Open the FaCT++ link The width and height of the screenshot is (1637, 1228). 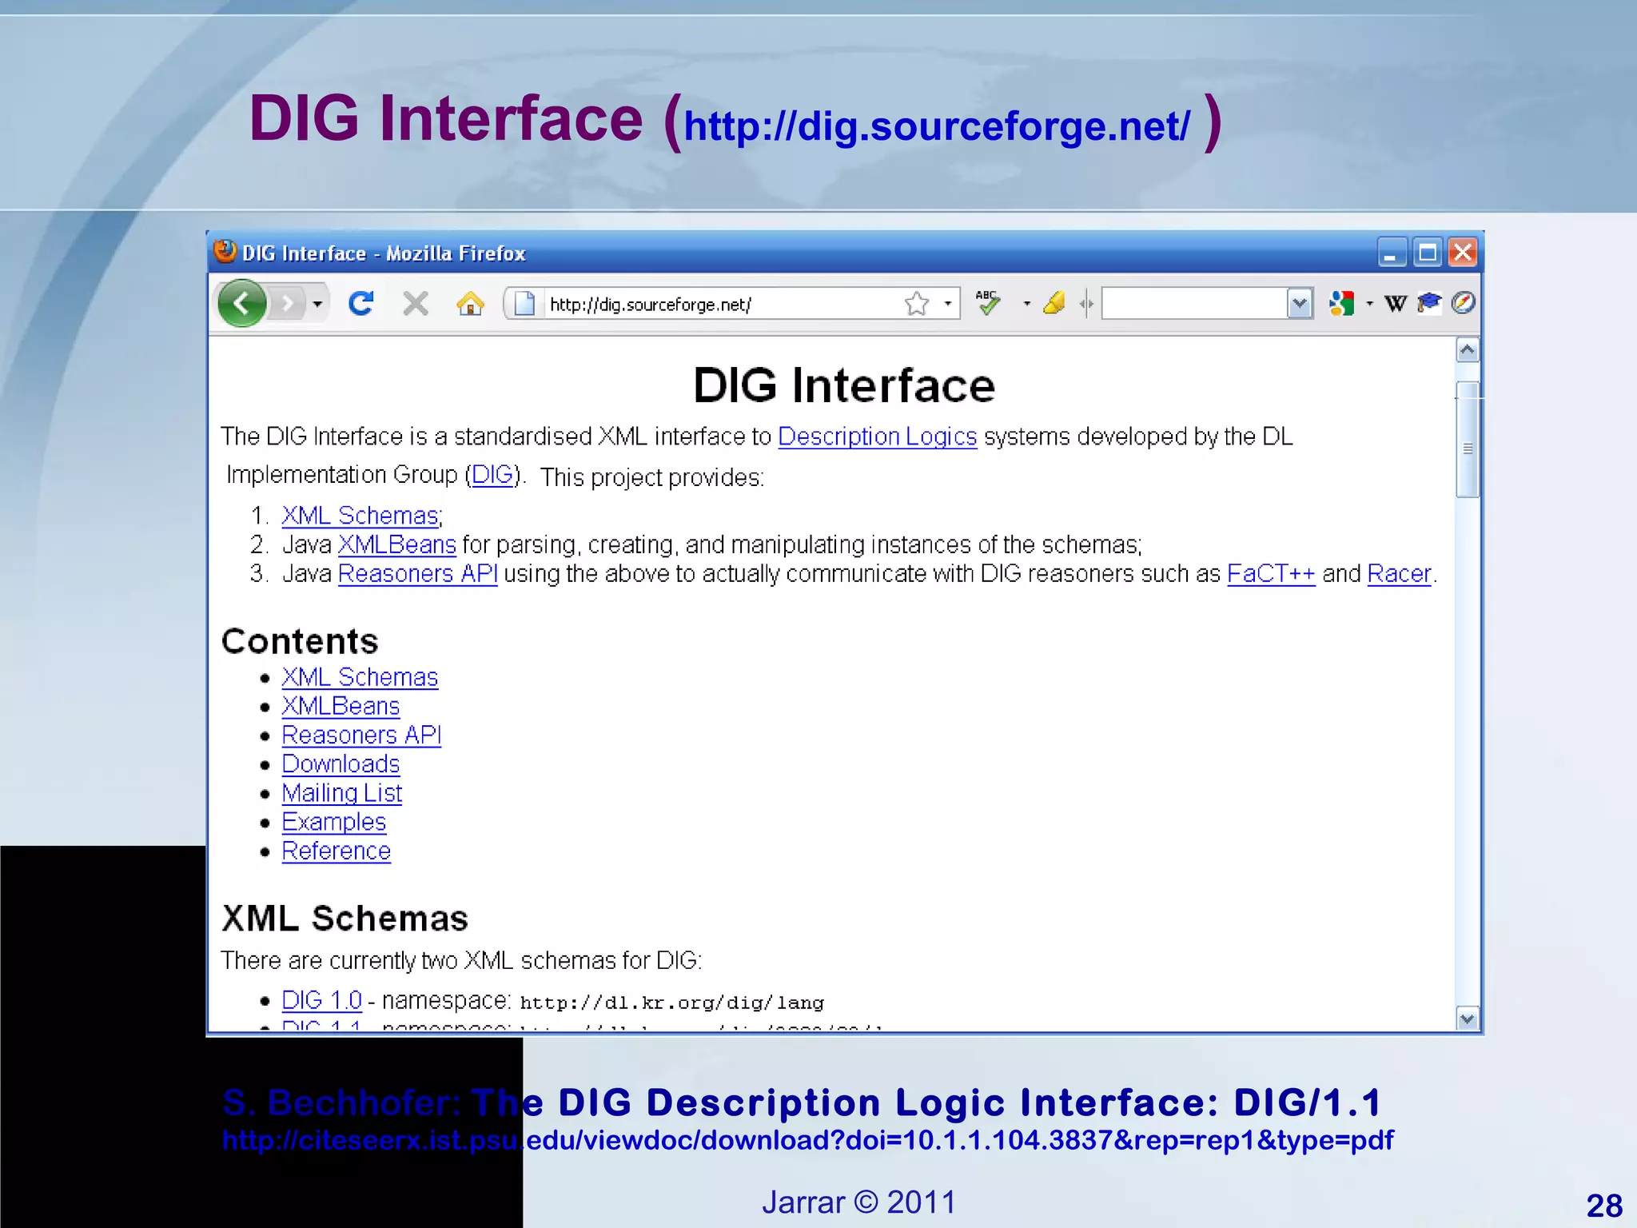(1271, 573)
